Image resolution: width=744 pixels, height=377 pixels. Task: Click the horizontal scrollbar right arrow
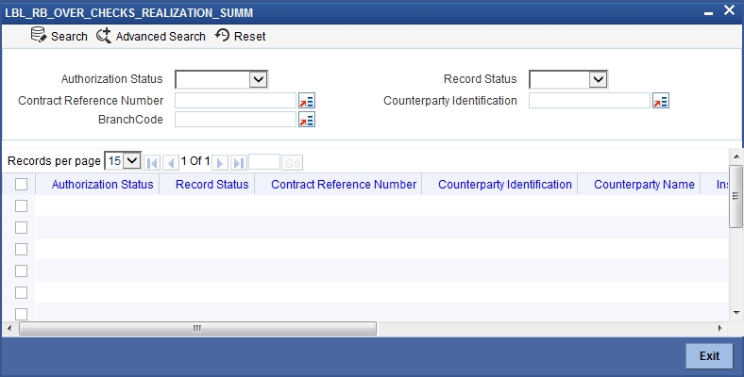pyautogui.click(x=720, y=328)
